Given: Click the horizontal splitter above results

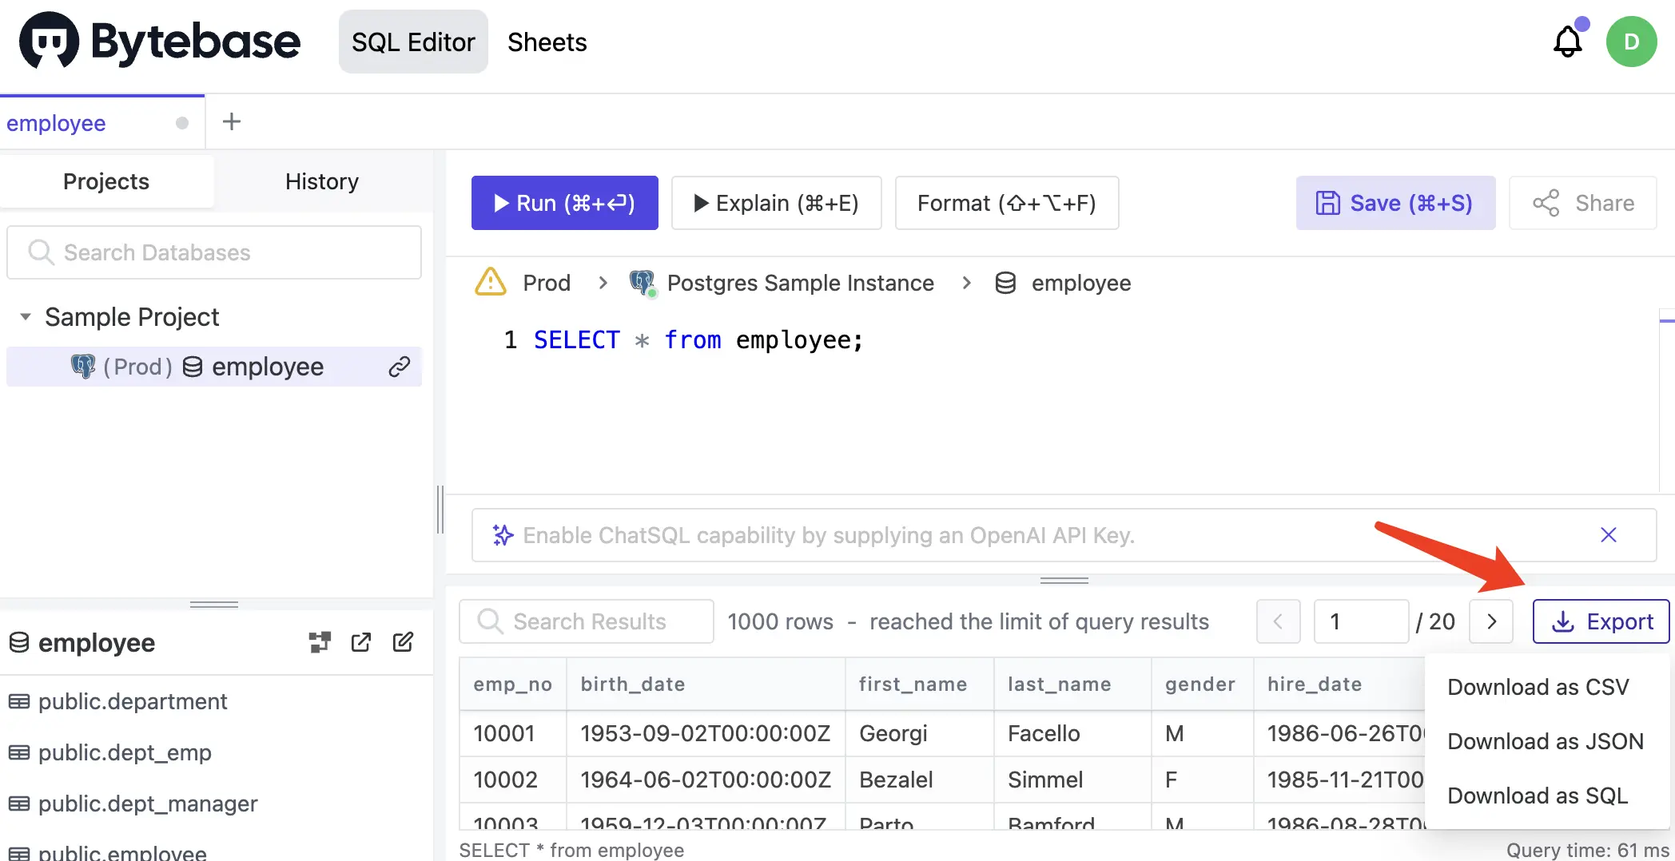Looking at the screenshot, I should [1064, 581].
